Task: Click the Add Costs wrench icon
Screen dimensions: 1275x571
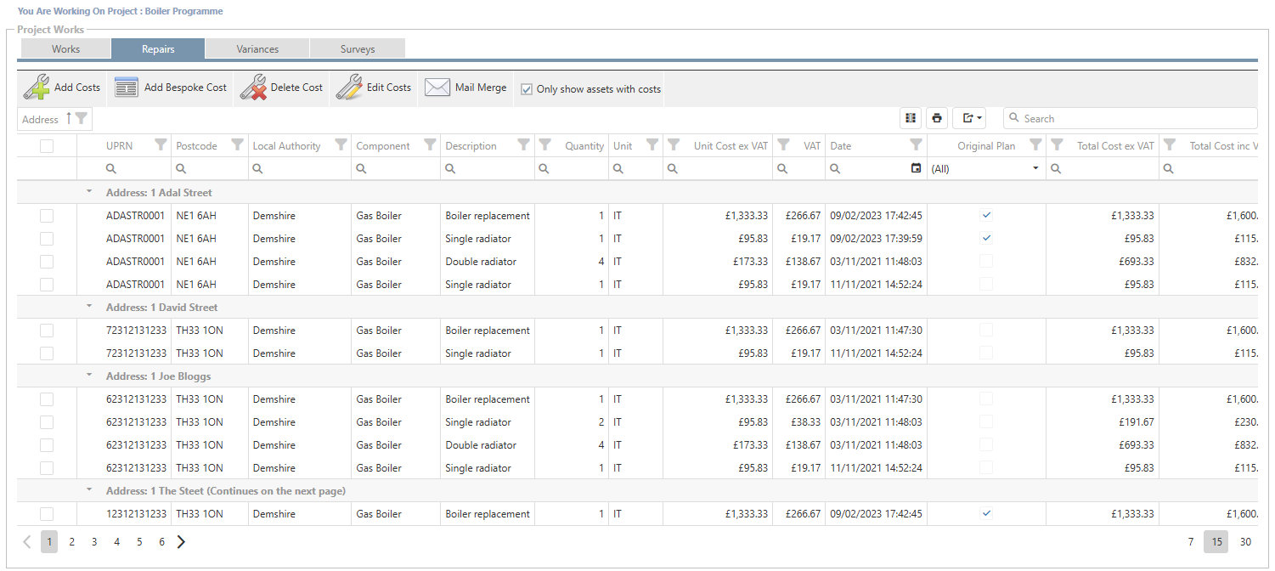Action: coord(37,88)
